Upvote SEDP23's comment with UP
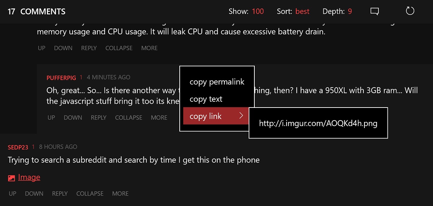433x206 pixels. tap(13, 194)
